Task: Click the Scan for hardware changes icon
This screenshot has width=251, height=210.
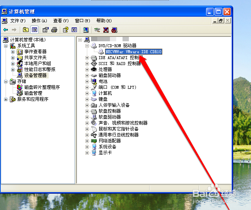Action: click(86, 30)
